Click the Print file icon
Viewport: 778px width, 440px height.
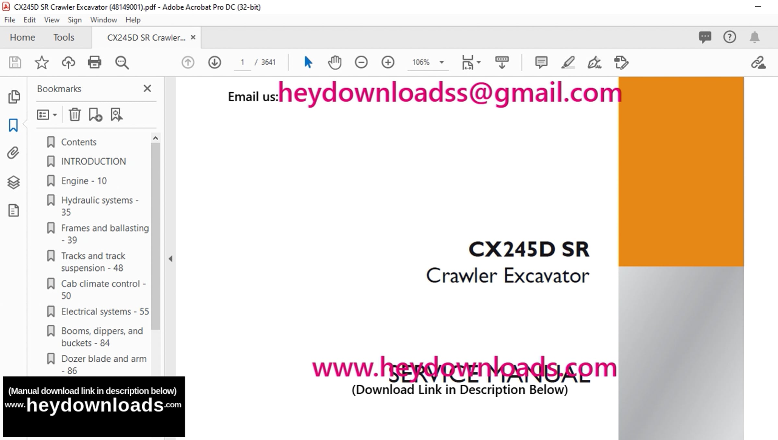pos(94,62)
